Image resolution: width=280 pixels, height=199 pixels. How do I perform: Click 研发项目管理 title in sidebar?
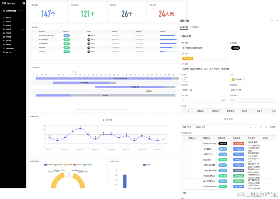pos(11,11)
